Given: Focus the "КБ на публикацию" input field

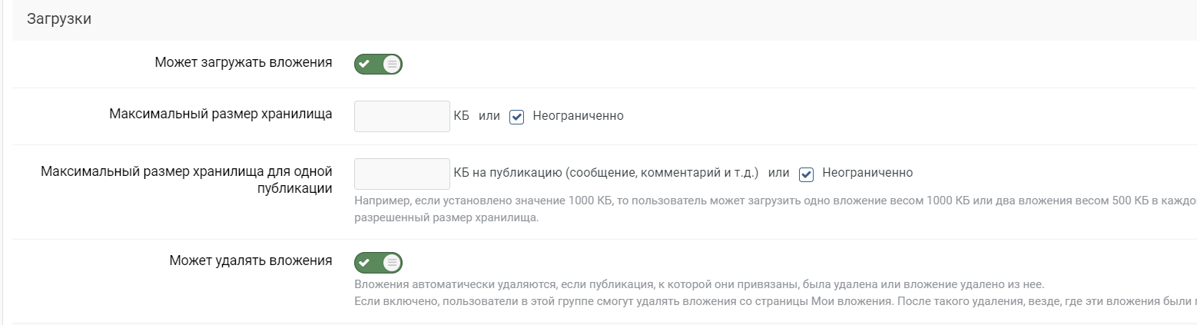Looking at the screenshot, I should [402, 174].
